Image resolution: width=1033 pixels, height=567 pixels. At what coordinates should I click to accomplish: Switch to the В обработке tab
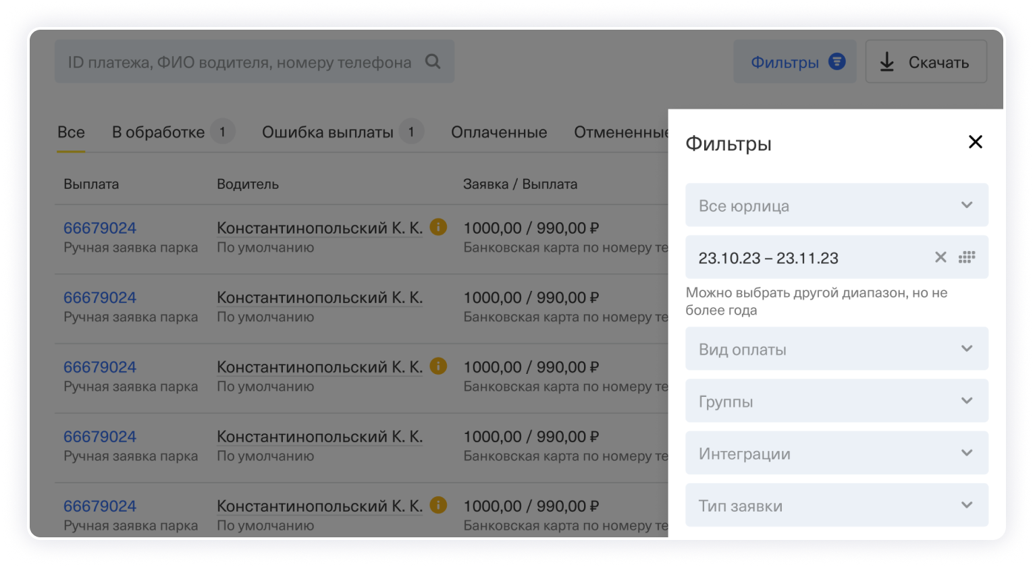pyautogui.click(x=158, y=132)
